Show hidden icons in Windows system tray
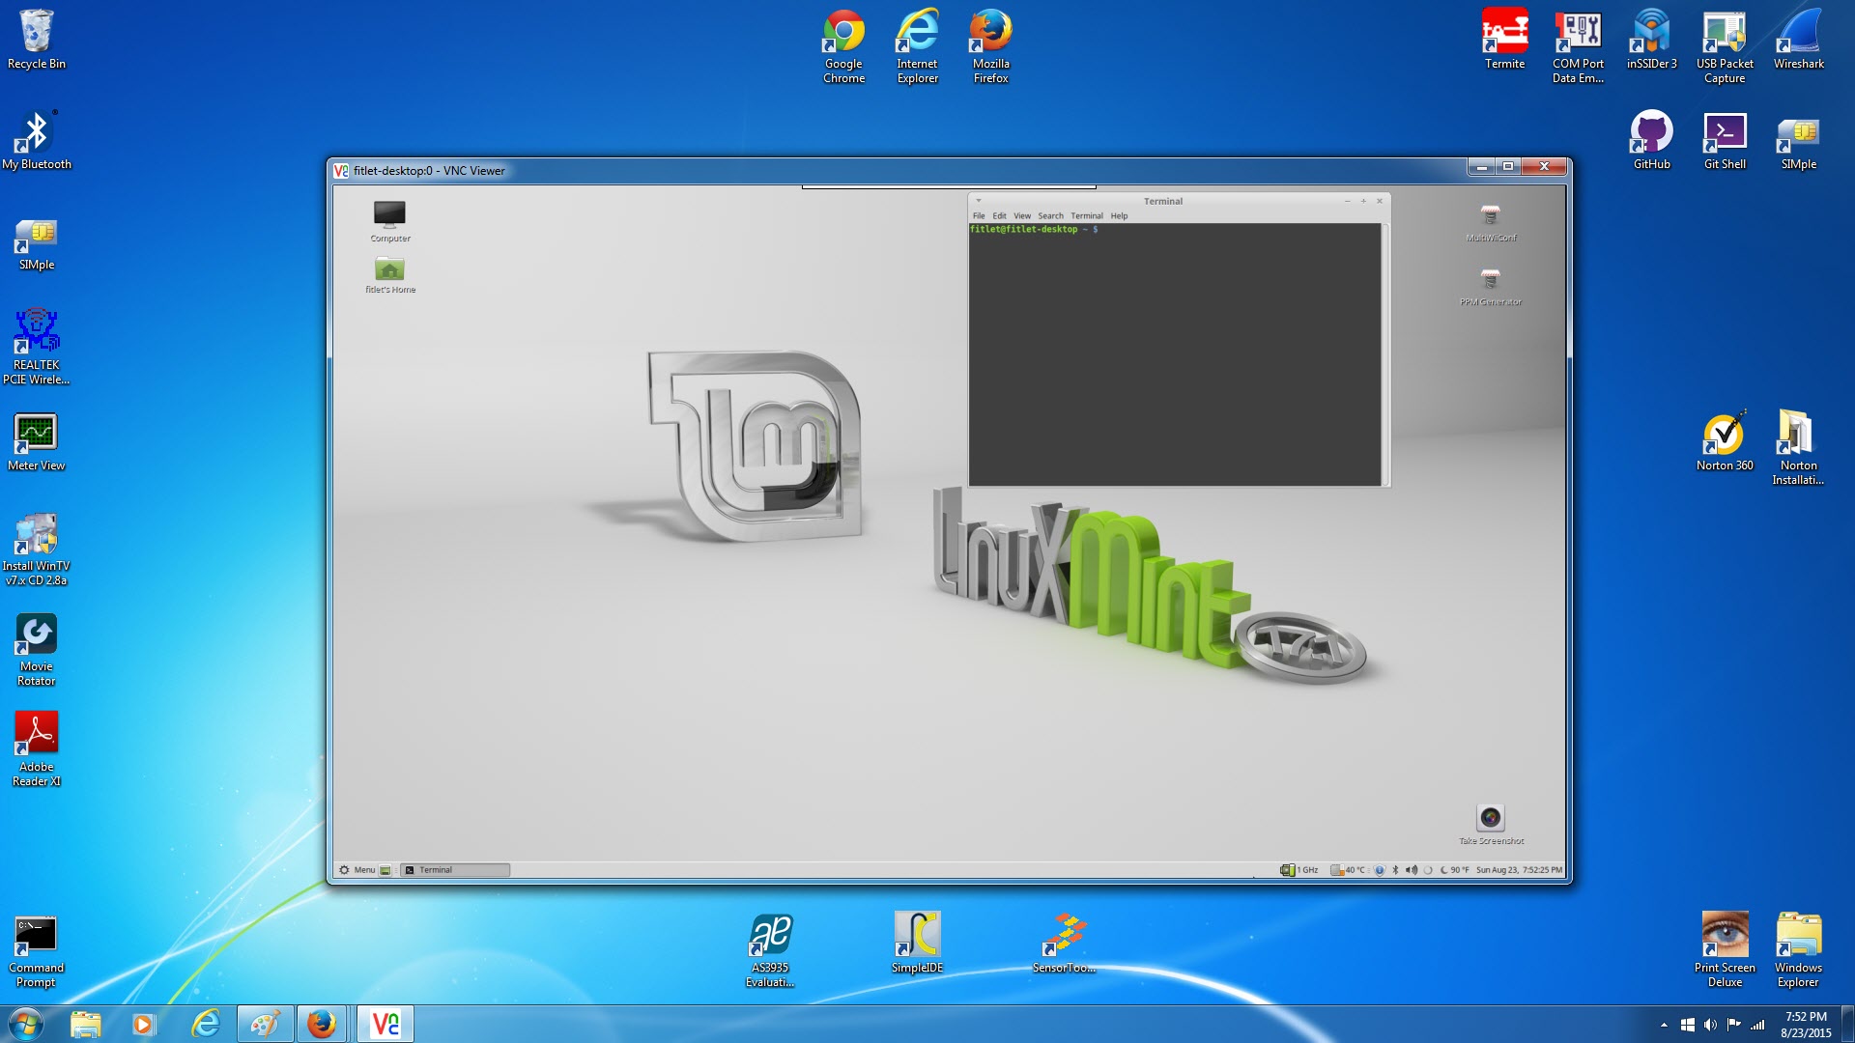This screenshot has width=1855, height=1043. click(x=1664, y=1025)
